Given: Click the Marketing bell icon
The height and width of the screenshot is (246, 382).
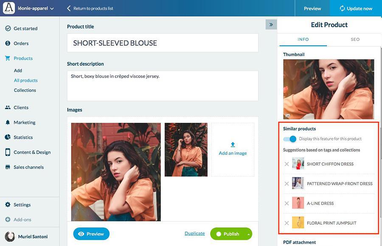Looking at the screenshot, I should click(x=8, y=122).
